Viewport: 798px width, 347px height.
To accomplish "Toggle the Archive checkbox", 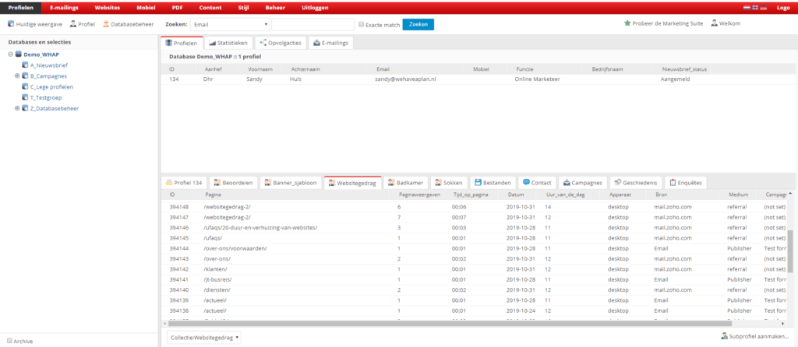I will [9, 341].
